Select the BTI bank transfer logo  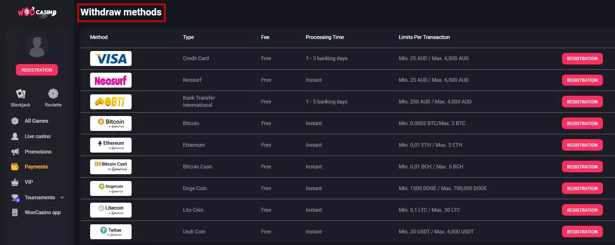(111, 102)
